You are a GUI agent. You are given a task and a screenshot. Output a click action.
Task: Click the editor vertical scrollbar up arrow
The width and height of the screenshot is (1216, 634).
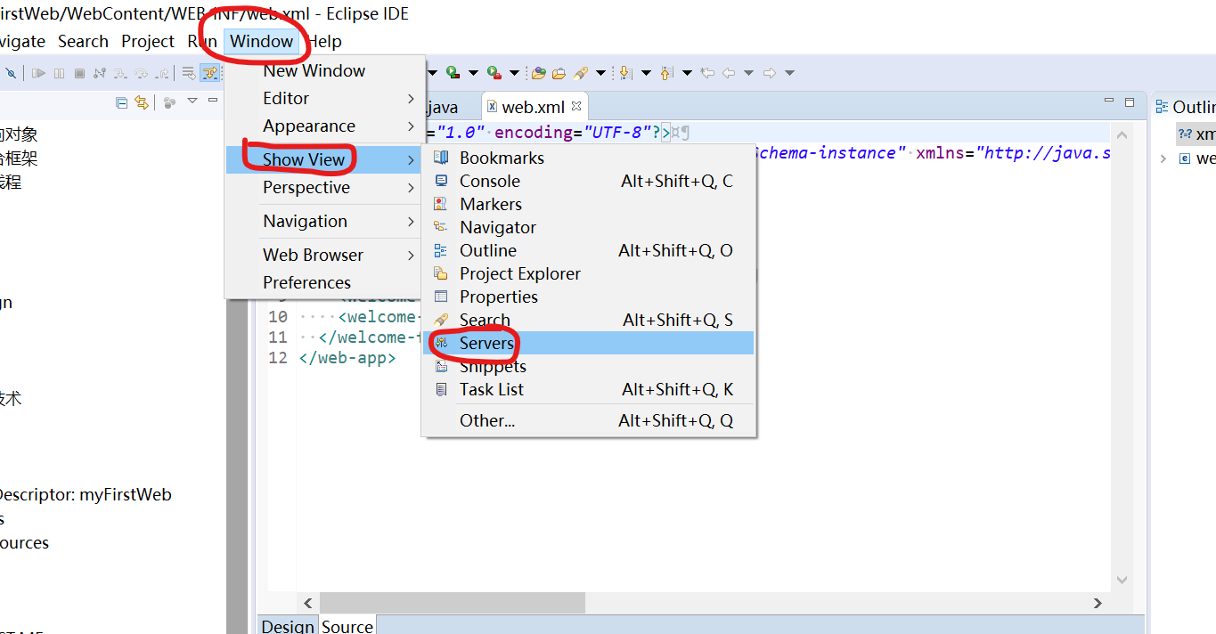1122,135
